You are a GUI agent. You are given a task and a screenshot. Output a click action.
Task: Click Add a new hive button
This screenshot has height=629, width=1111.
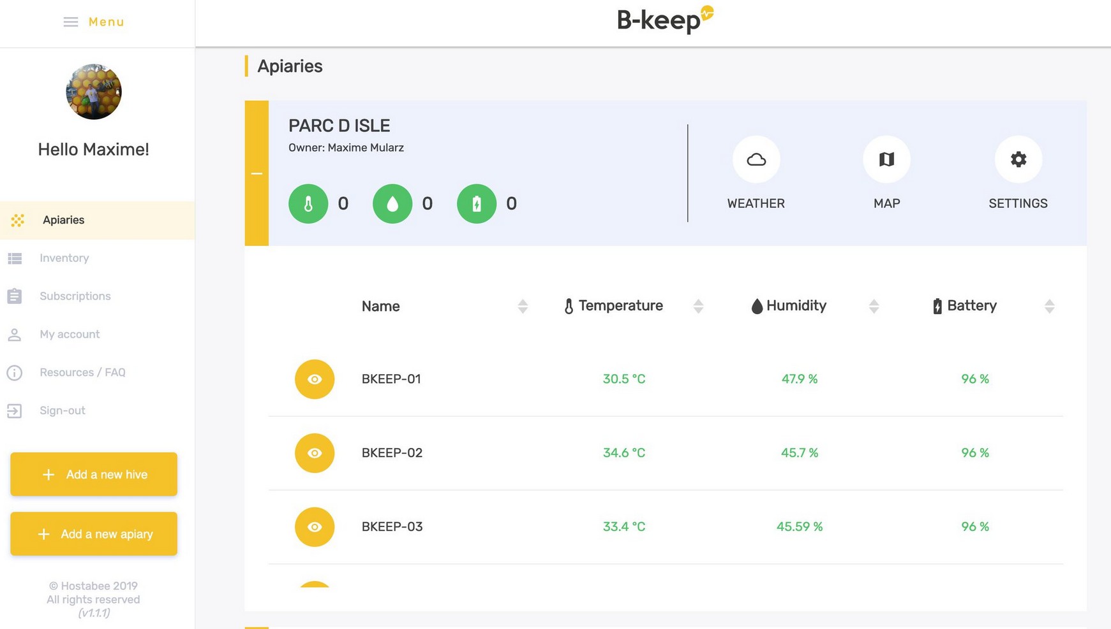click(94, 474)
